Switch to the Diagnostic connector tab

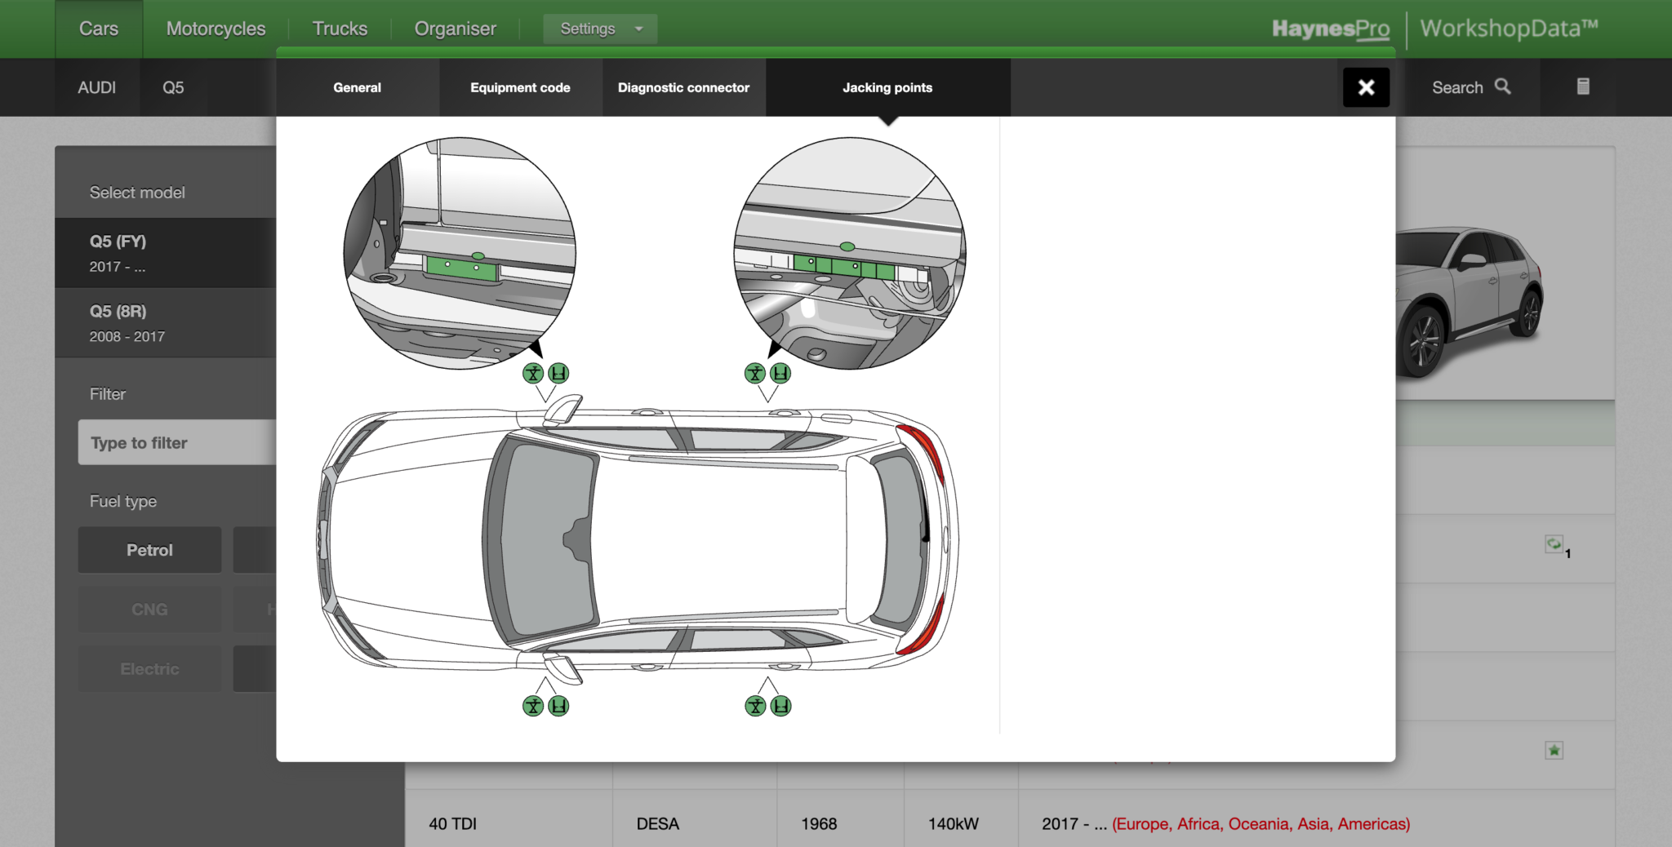683,87
